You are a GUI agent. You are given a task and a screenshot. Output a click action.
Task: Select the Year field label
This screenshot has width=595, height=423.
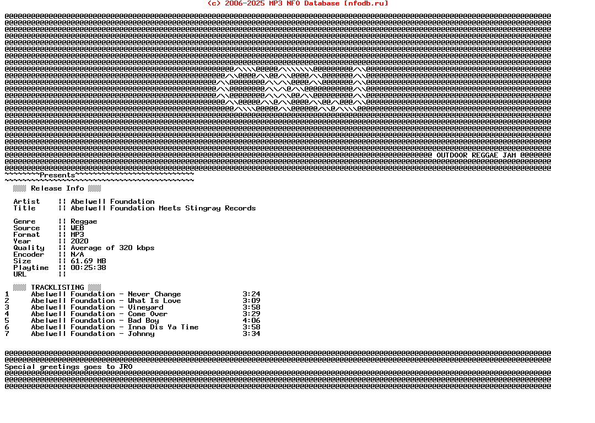click(x=22, y=241)
